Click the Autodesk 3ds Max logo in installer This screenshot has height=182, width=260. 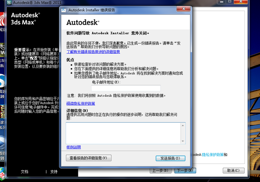25,18
